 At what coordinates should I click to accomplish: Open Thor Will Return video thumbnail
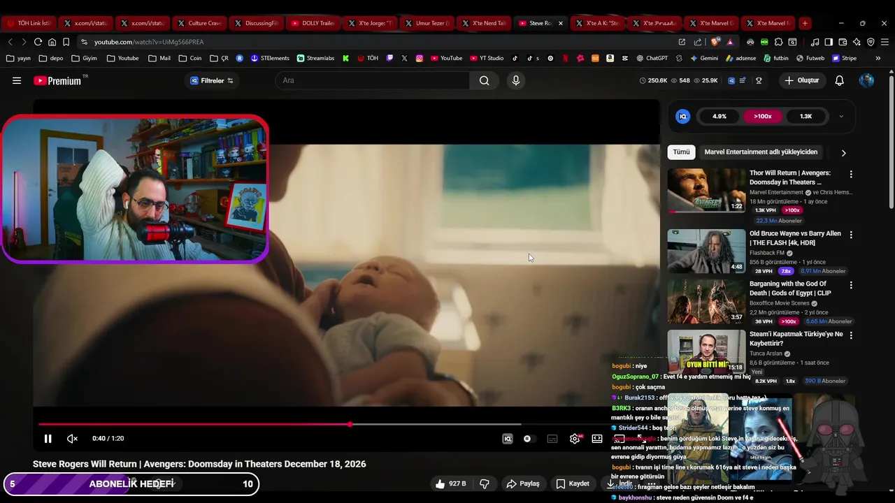tap(706, 190)
